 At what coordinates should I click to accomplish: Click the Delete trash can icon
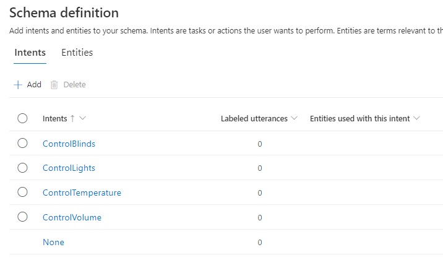pyautogui.click(x=54, y=85)
